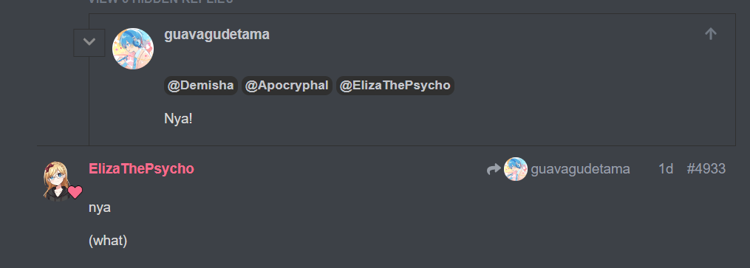Open the @Apocryphal mention

287,86
